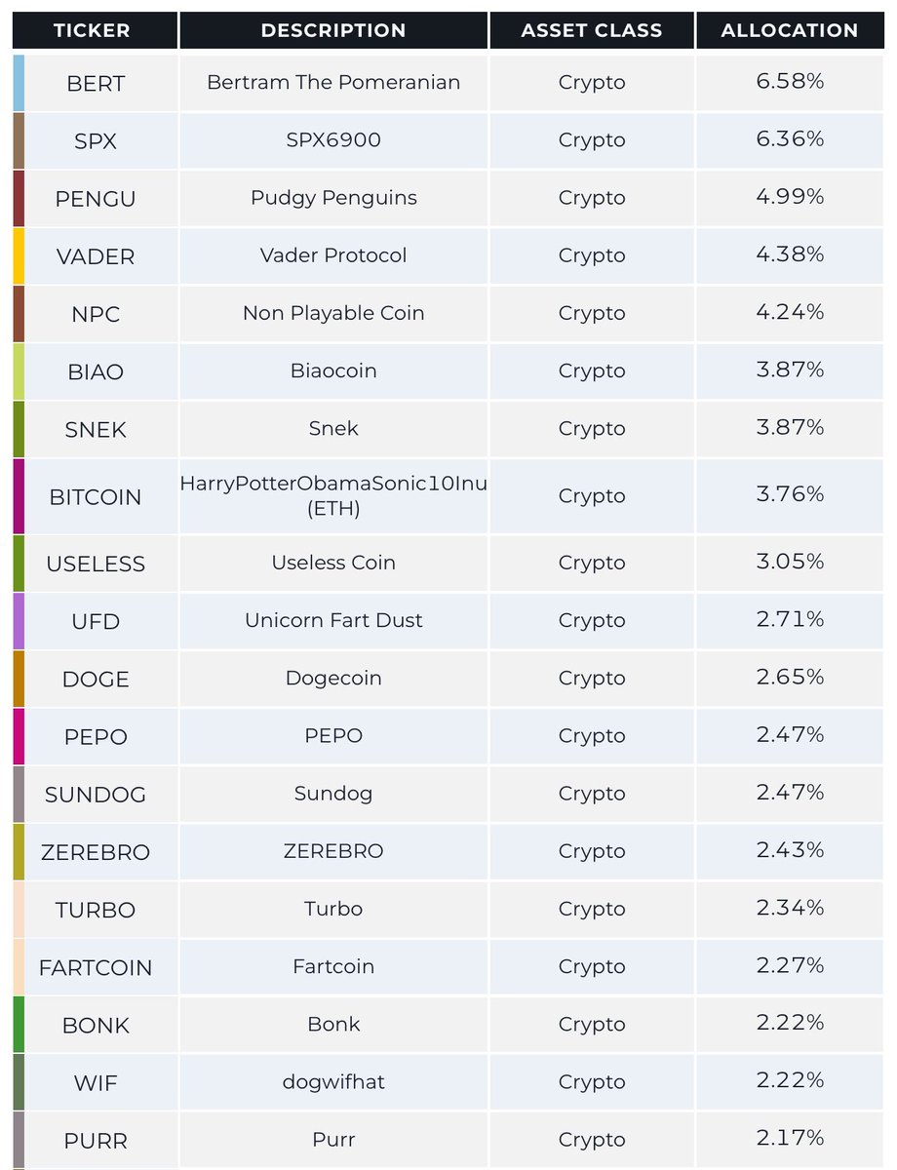Click the light blue swatch beside BERT
Viewport: 897px width, 1170px height.
coord(19,83)
